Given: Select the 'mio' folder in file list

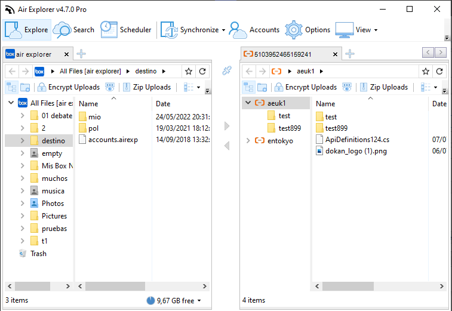Looking at the screenshot, I should (x=94, y=117).
